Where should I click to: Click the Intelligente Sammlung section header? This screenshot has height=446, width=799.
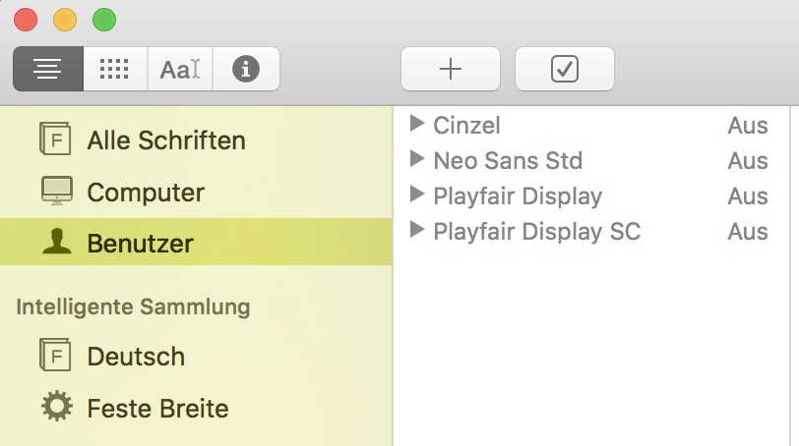[133, 307]
